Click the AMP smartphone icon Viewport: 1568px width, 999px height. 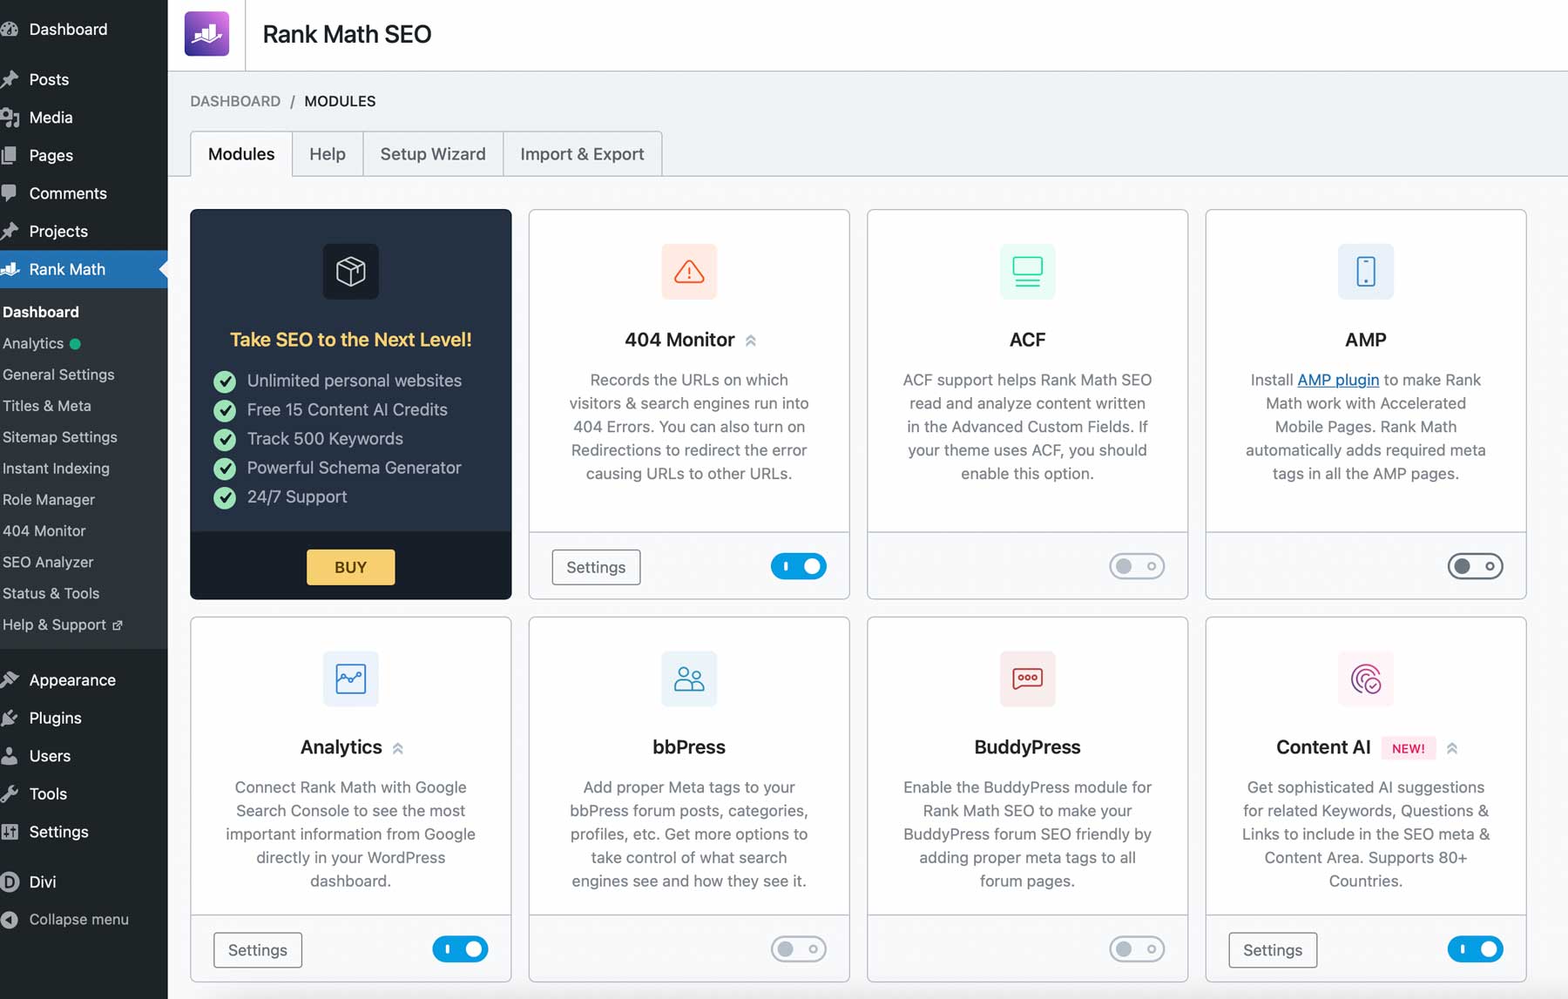1365,272
